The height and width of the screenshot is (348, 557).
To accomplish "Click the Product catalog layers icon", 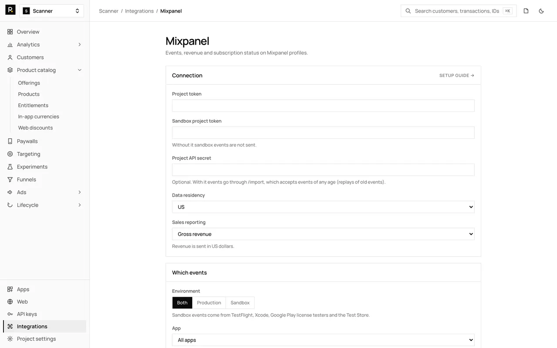I will pyautogui.click(x=10, y=70).
